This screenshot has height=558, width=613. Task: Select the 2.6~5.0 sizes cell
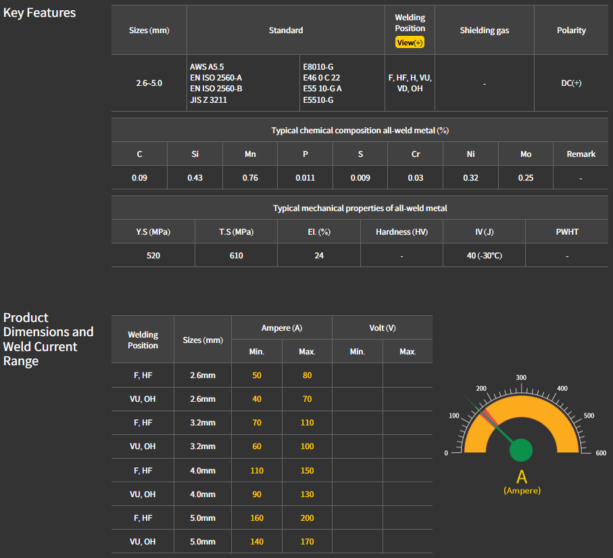point(149,83)
